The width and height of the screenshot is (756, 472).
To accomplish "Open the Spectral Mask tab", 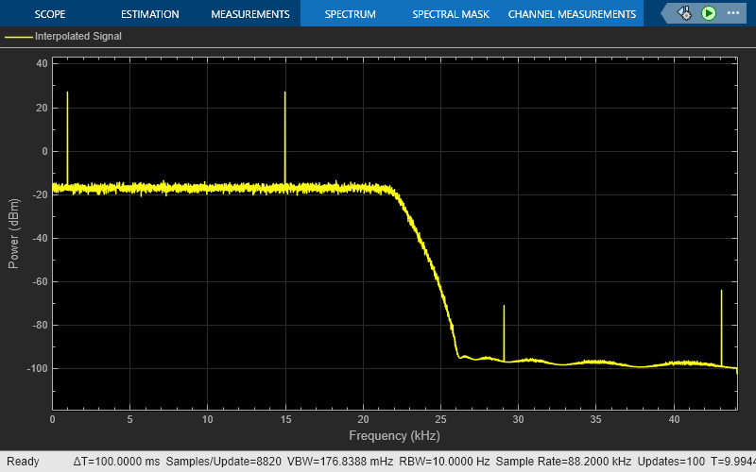I will [x=451, y=14].
